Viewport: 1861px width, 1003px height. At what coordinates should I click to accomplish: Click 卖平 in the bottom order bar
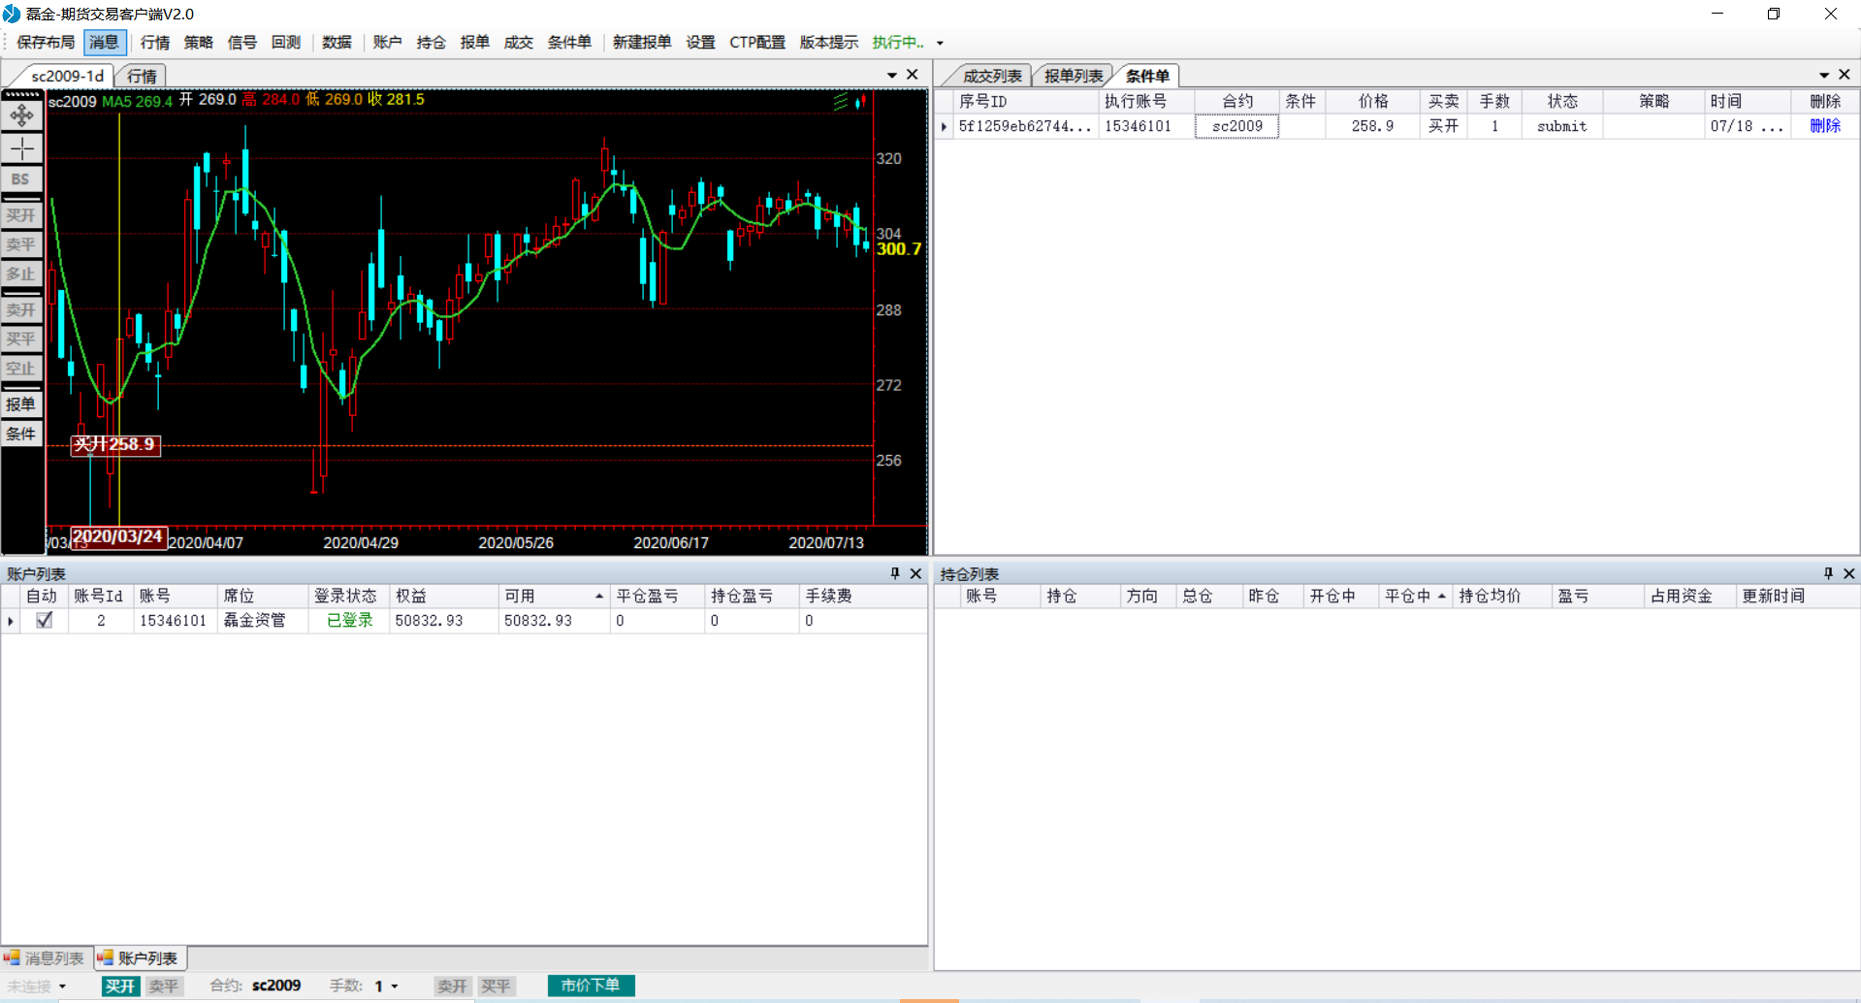[164, 987]
